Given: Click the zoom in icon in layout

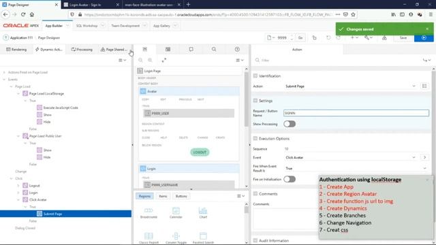Looking at the screenshot, I should pyautogui.click(x=150, y=61).
